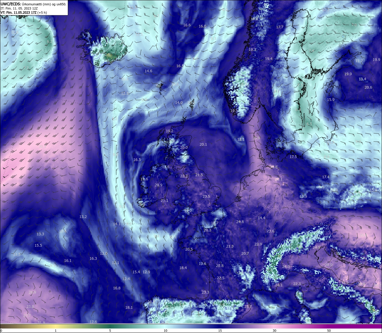Image resolution: width=382 pixels, height=333 pixels.
Task: Click the map value '26.0'
Action: click(329, 265)
